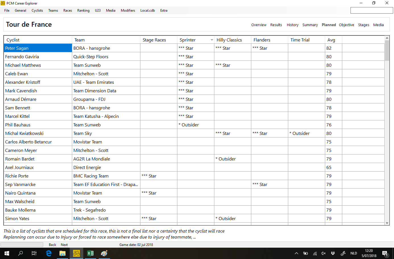
Task: Expand the Sprinter column sort arrow
Action: (x=212, y=40)
